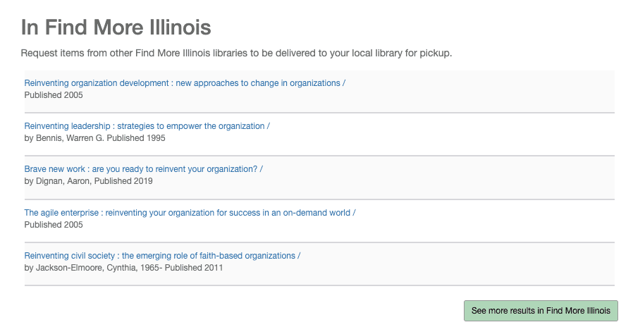Click the Published 2019 text

pos(123,181)
